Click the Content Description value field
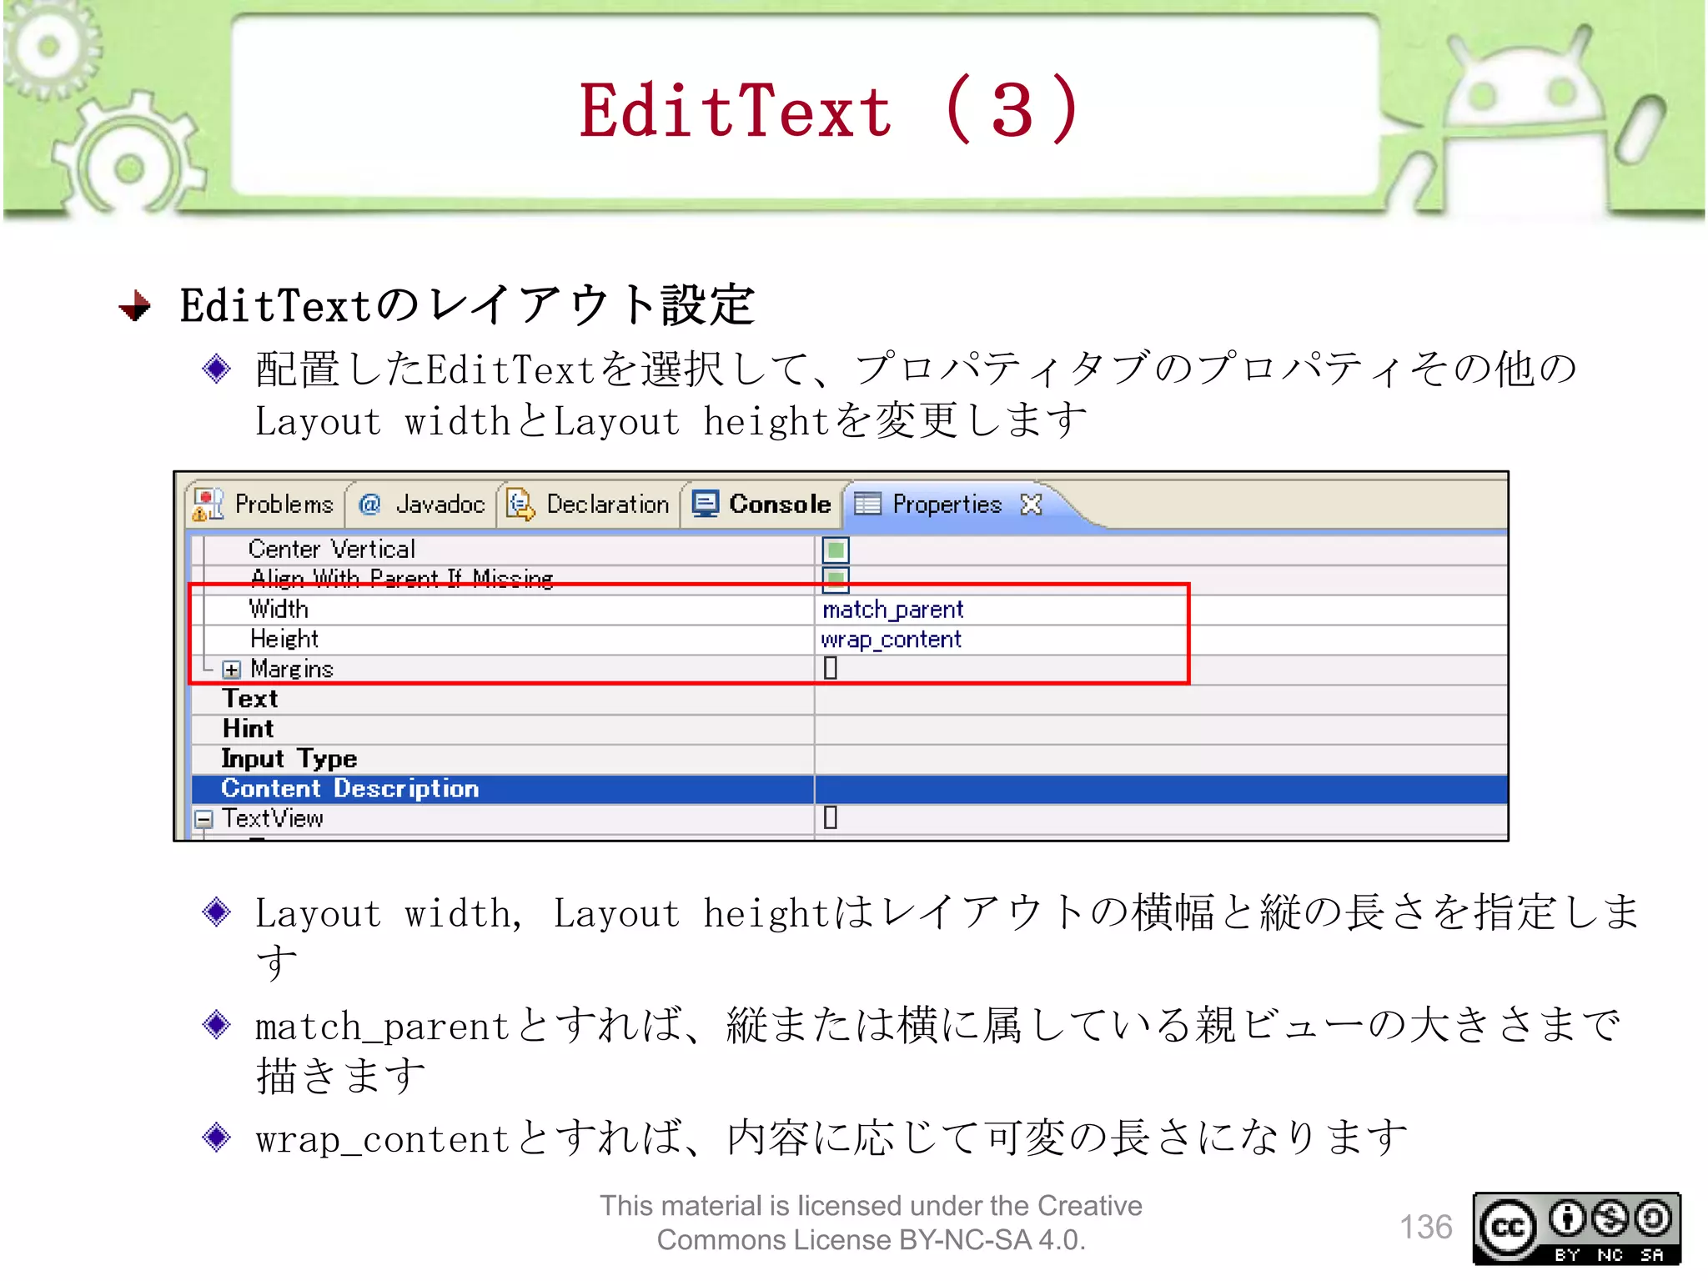Screen dimensions: 1708x1281 click(1161, 789)
